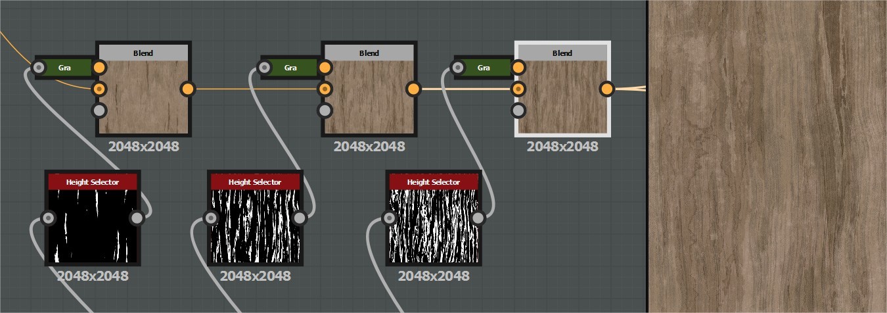
Task: Click the middle Height Selector's input port
Action: click(211, 218)
